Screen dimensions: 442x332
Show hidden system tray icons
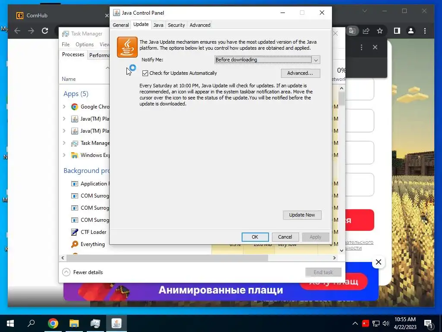coord(355,323)
